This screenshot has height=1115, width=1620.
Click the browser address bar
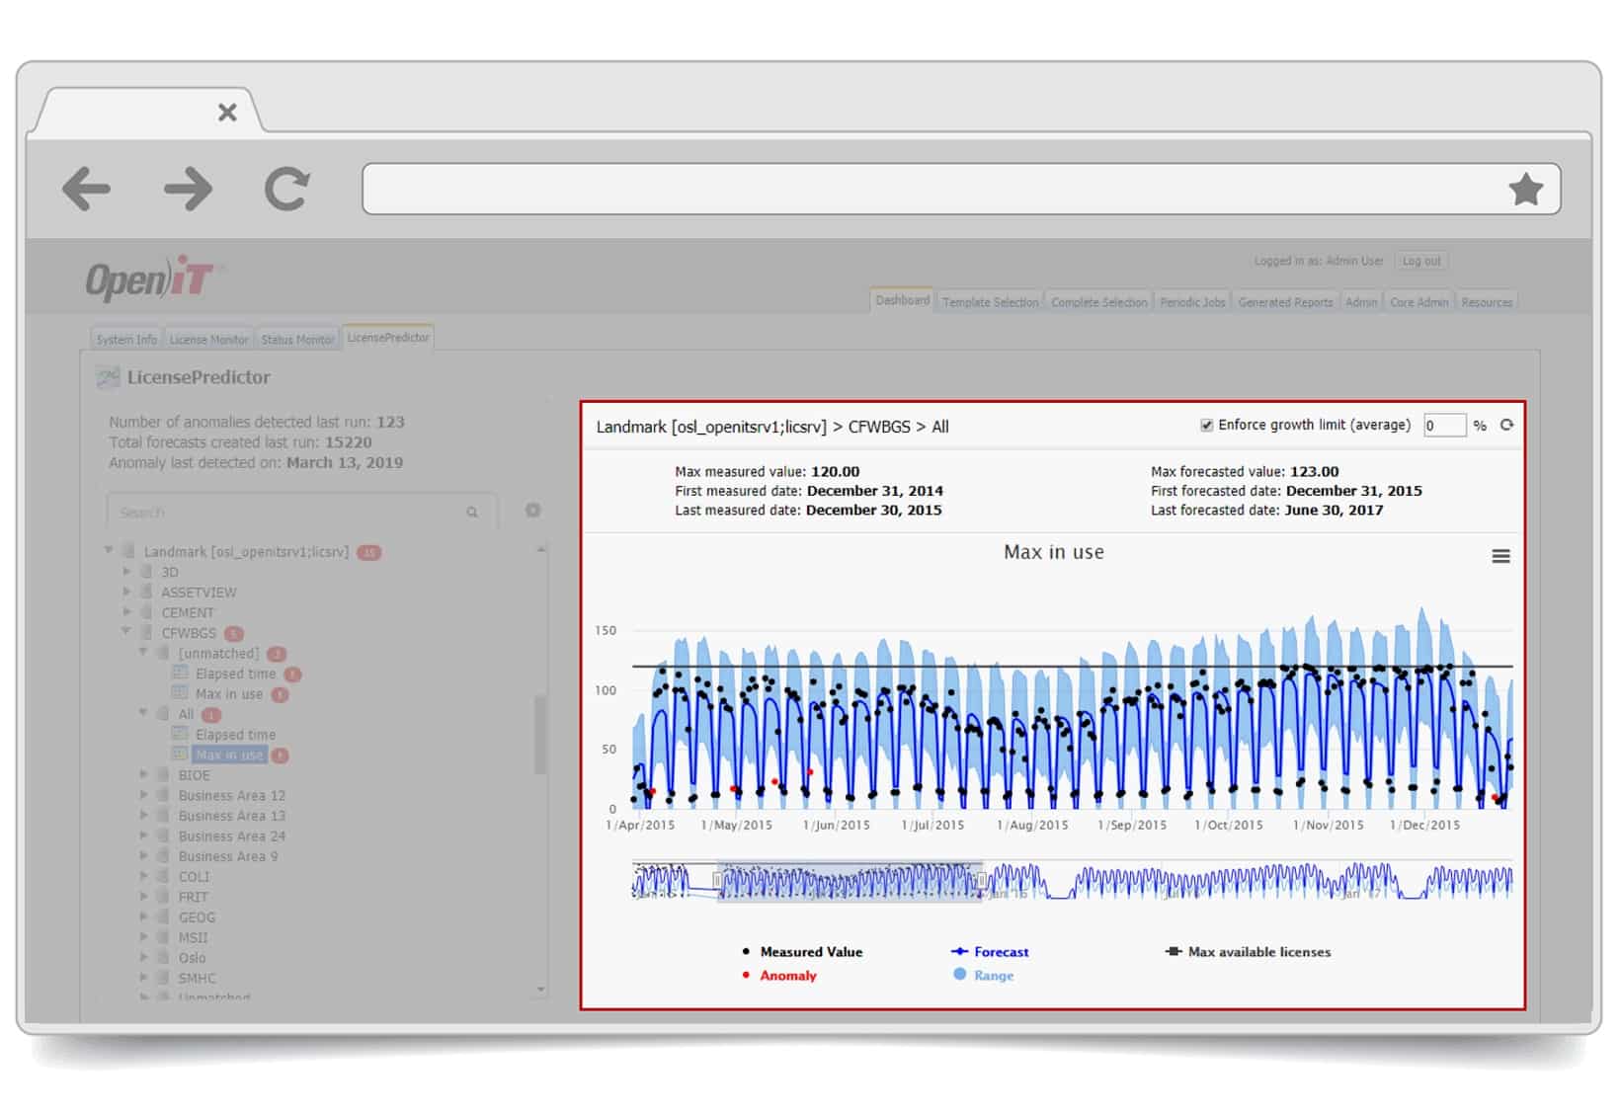point(960,189)
